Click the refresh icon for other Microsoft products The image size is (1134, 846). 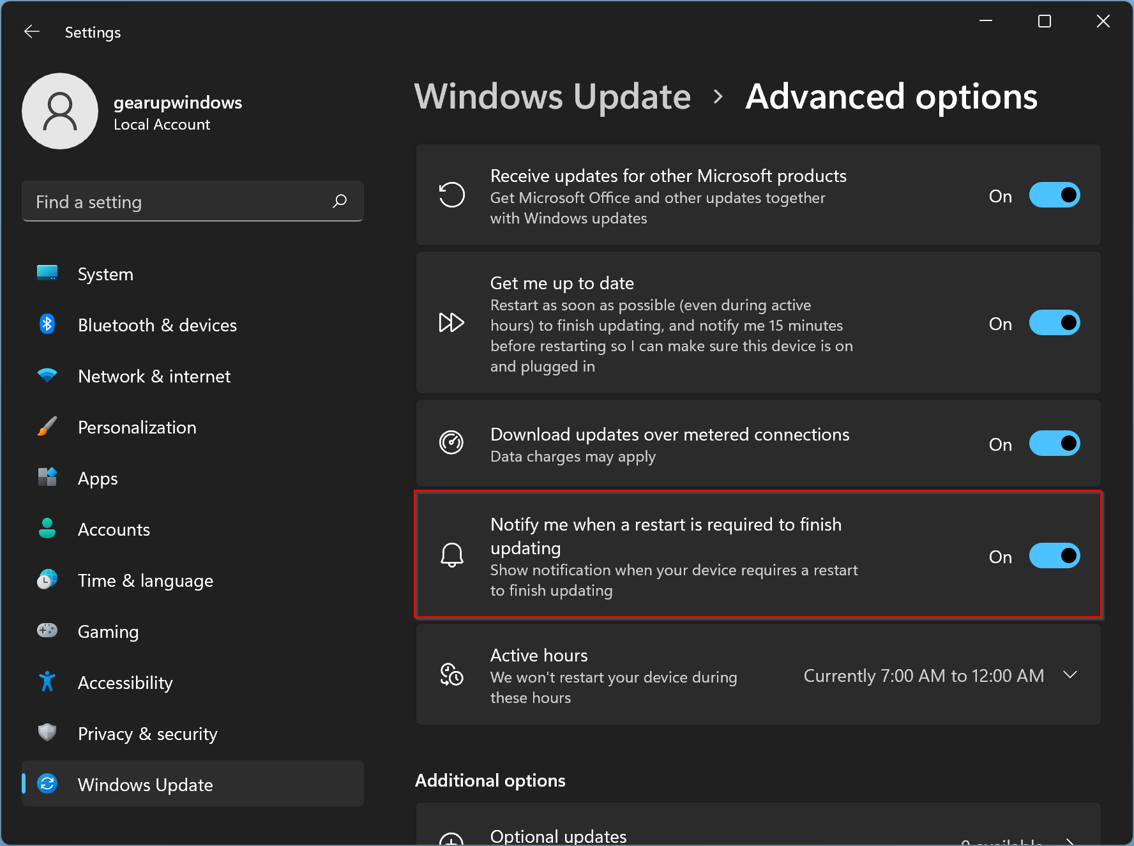coord(451,195)
